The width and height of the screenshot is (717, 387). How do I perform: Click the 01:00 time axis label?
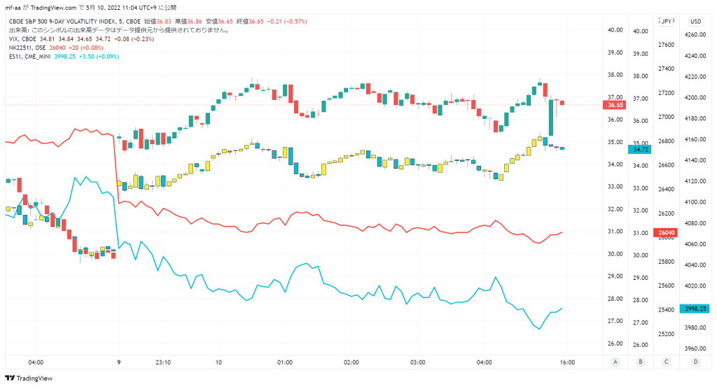pyautogui.click(x=285, y=363)
